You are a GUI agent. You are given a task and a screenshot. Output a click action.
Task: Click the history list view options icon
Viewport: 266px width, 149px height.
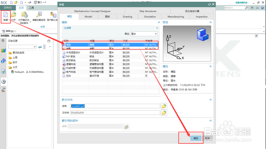coord(45,47)
